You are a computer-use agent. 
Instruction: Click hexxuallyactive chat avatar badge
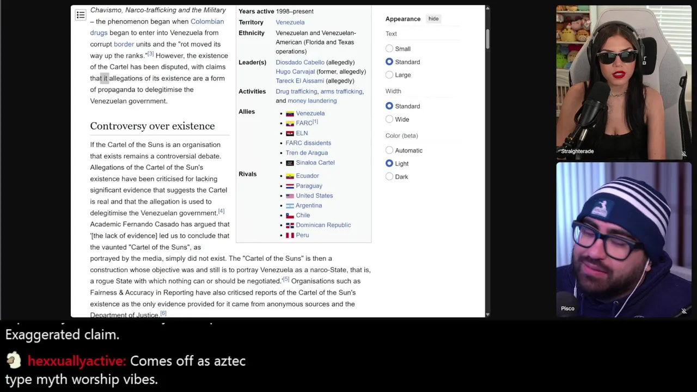pos(14,360)
